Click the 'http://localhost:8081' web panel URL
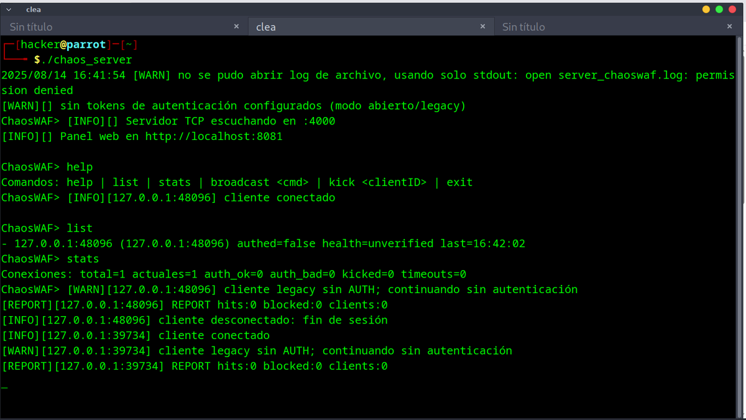This screenshot has height=420, width=746. click(x=214, y=136)
